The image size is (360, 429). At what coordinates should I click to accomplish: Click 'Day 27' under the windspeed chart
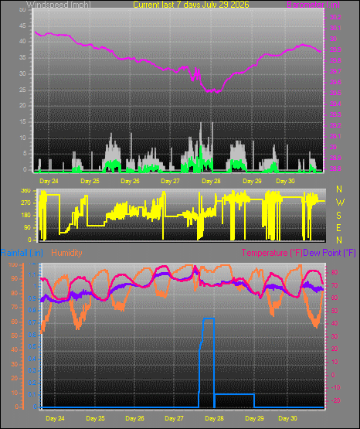tap(170, 181)
